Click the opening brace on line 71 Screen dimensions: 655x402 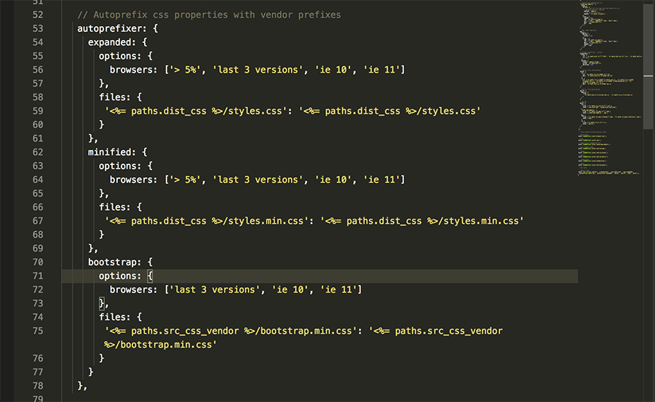(150, 276)
